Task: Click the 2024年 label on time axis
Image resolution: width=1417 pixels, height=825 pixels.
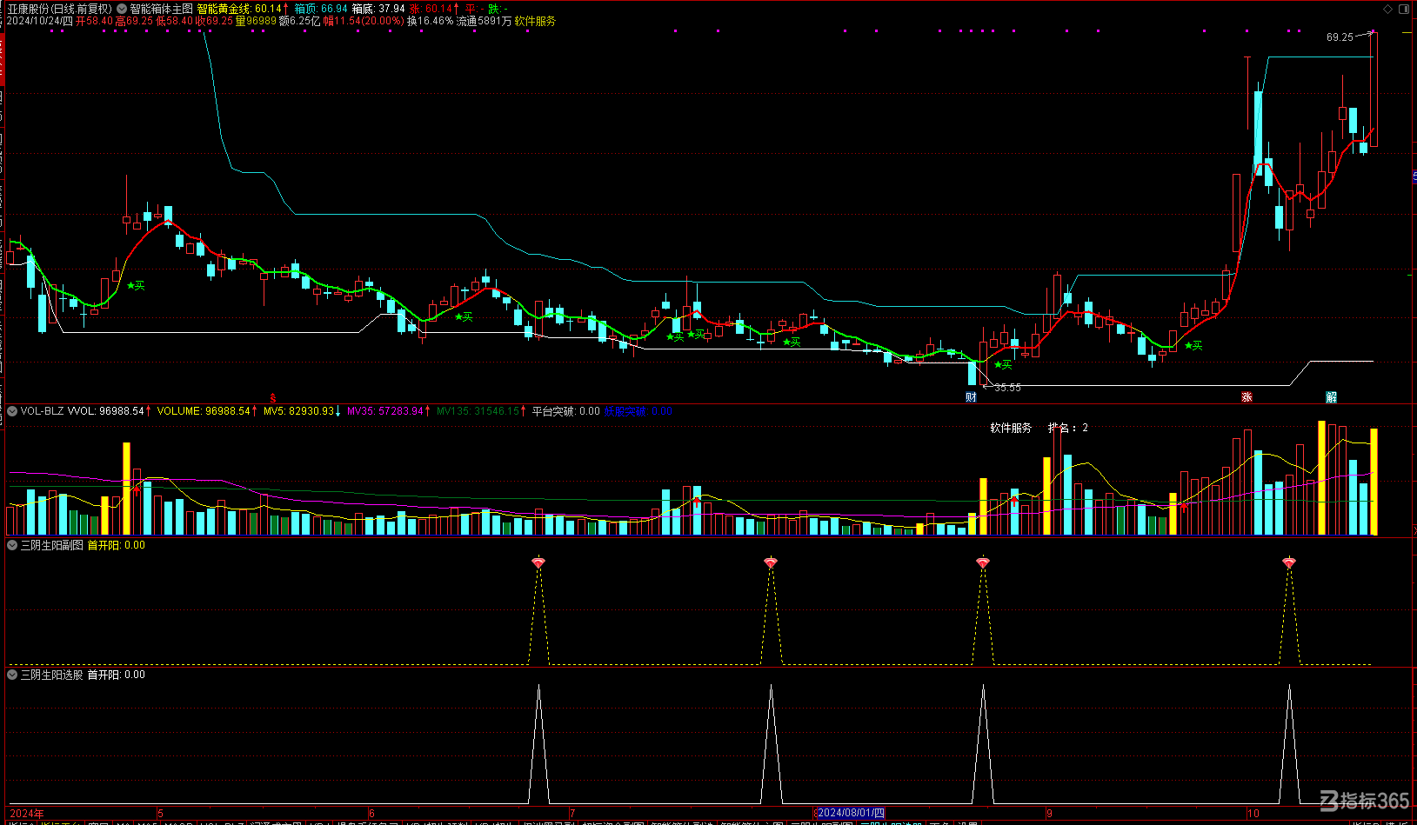Action: [x=27, y=814]
